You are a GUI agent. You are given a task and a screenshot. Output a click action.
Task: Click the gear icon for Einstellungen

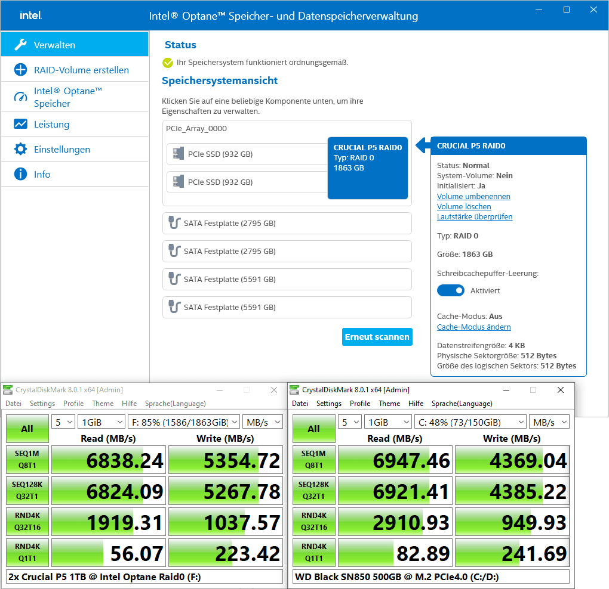point(20,149)
